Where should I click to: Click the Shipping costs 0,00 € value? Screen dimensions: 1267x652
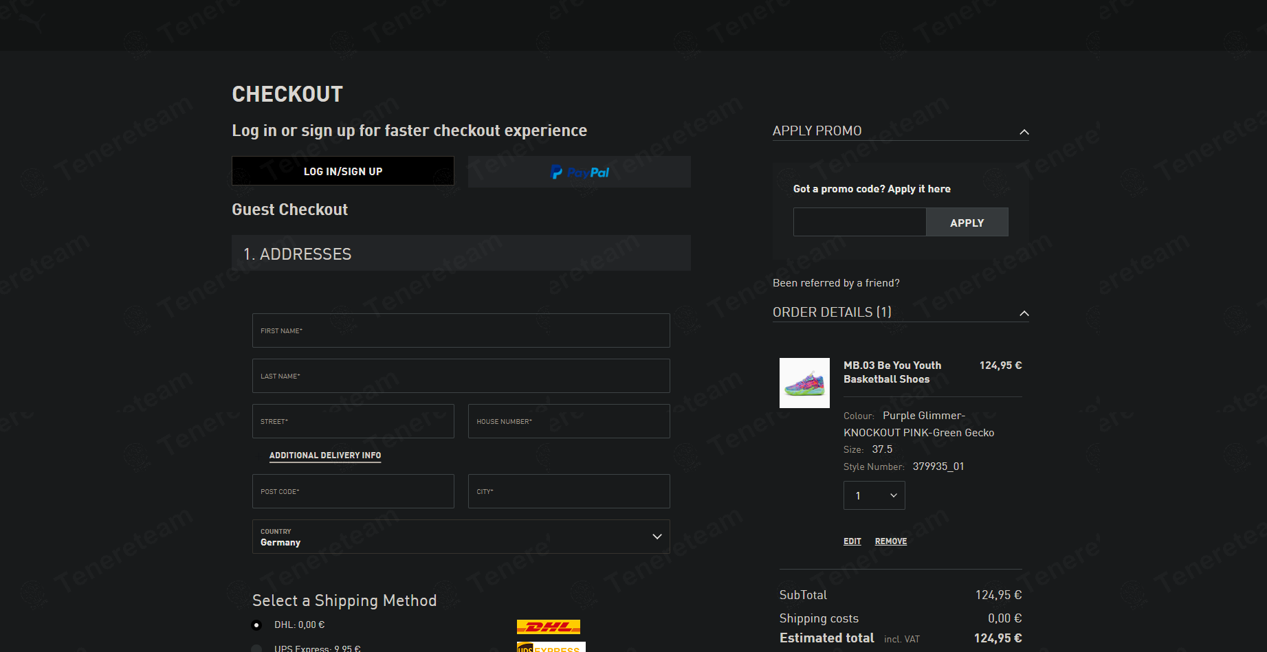pyautogui.click(x=1005, y=618)
